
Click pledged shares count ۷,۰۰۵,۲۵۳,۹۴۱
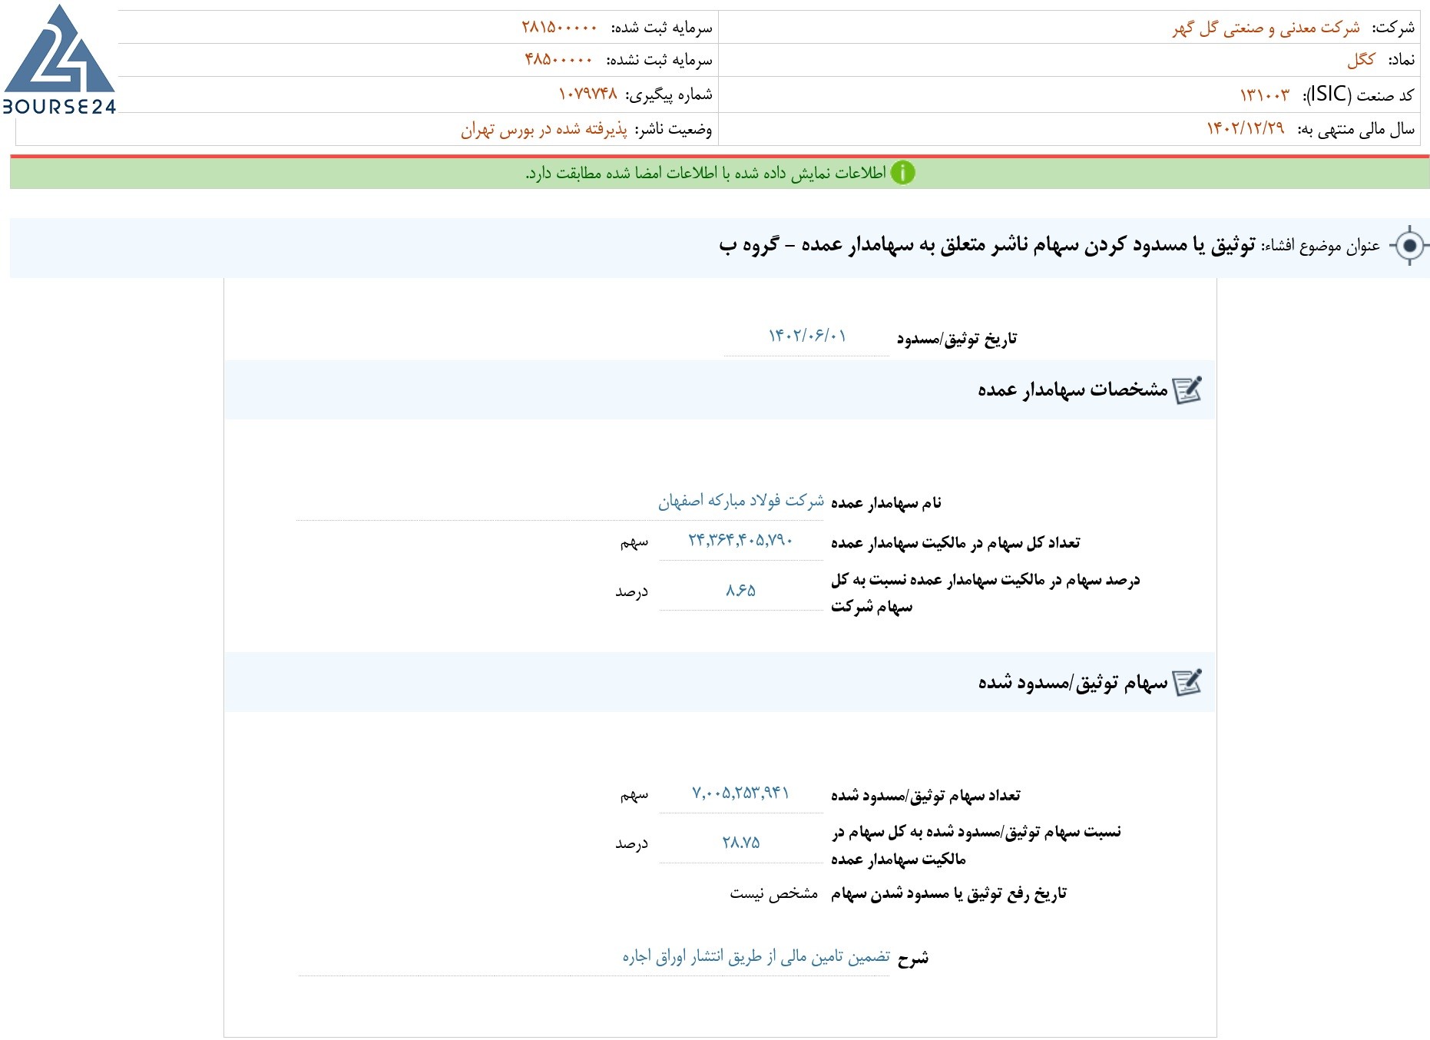pos(740,793)
